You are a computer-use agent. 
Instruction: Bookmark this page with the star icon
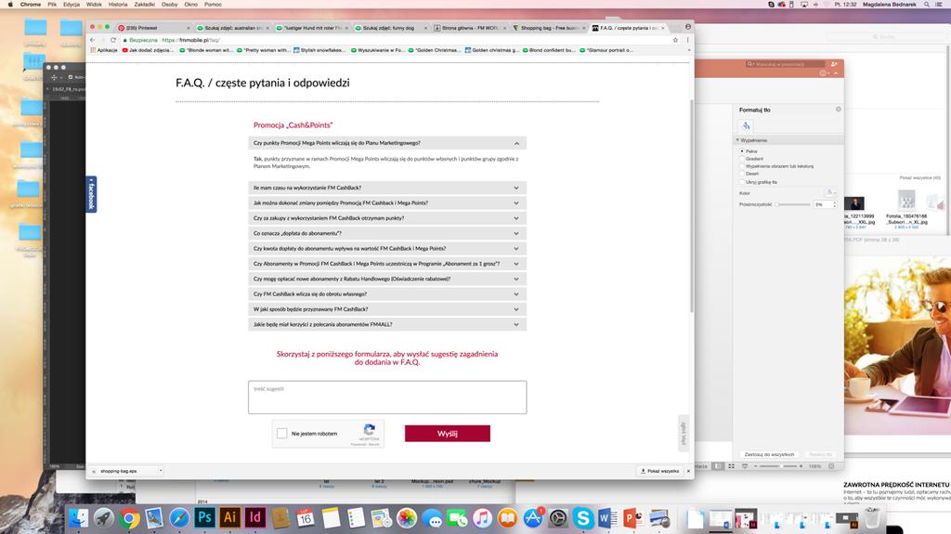point(675,40)
